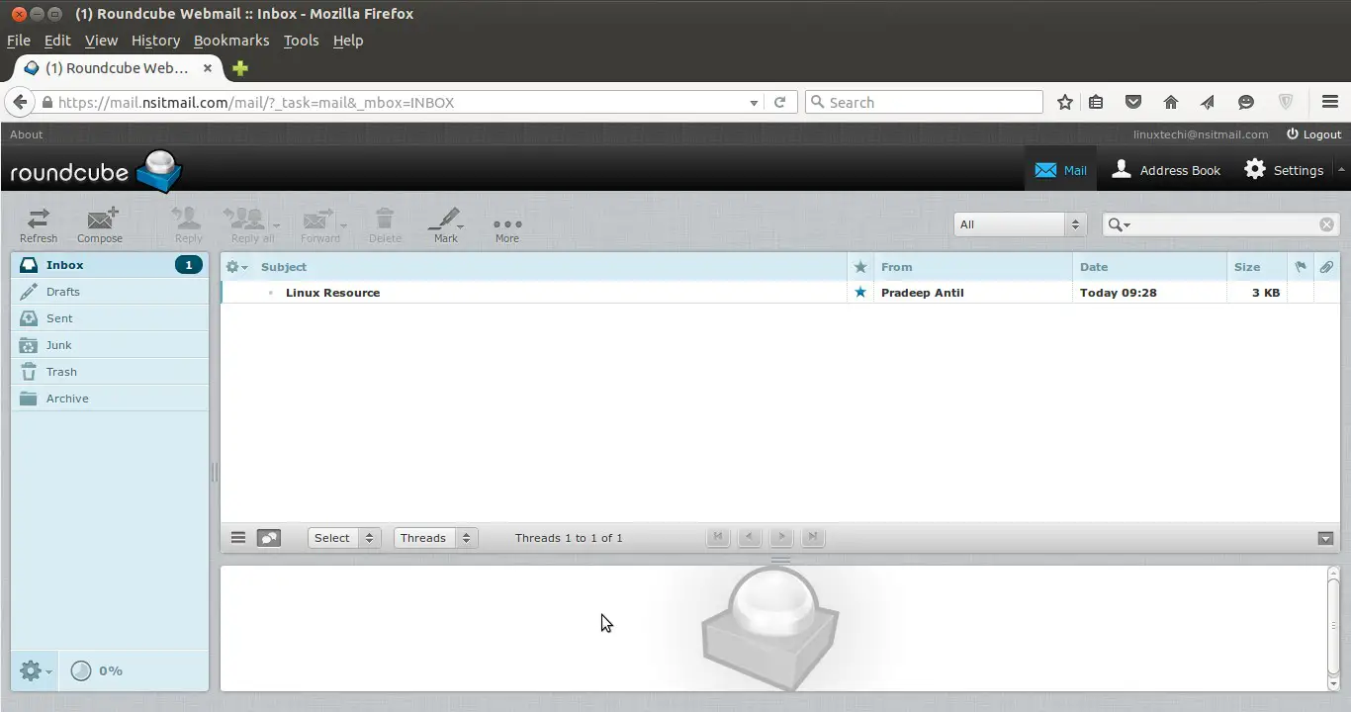
Task: Reload the page in Firefox
Action: [779, 102]
